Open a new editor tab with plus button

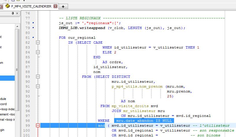point(63,6)
